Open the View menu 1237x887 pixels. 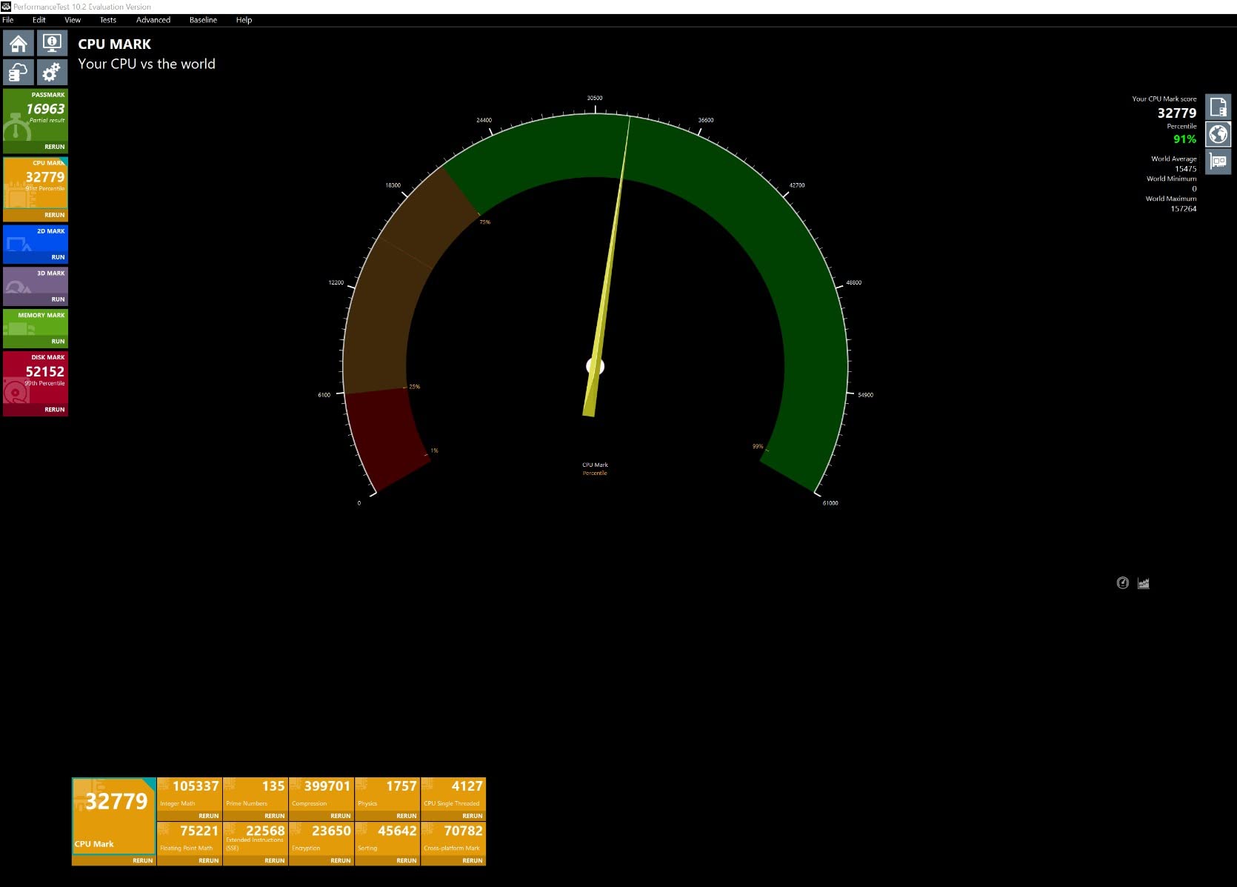tap(73, 20)
